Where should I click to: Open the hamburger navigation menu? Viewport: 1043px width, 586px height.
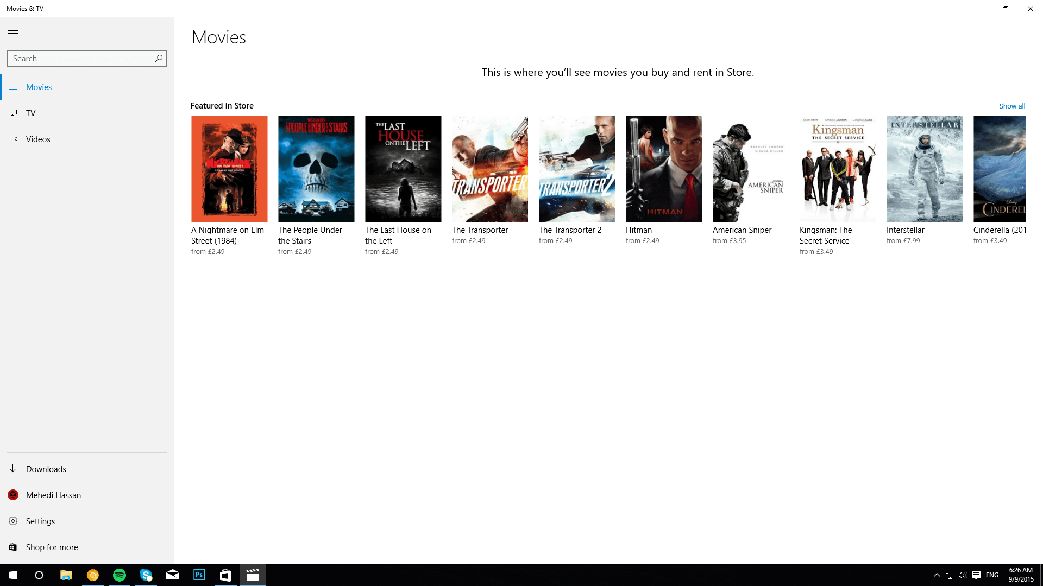point(12,31)
